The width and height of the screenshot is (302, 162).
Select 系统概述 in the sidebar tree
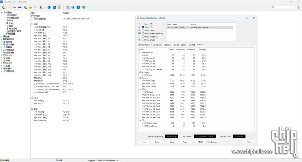click(x=13, y=15)
